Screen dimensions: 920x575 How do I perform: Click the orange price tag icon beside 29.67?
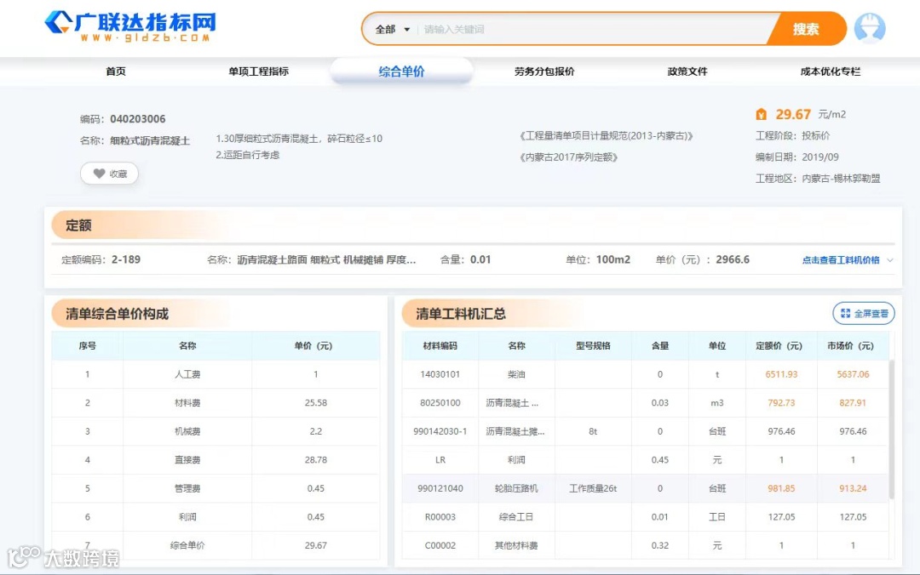click(x=761, y=114)
